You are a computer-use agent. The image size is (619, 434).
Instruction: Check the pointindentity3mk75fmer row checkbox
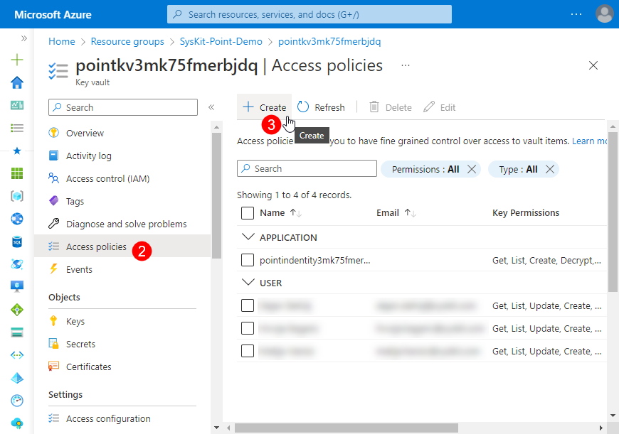[x=247, y=260]
